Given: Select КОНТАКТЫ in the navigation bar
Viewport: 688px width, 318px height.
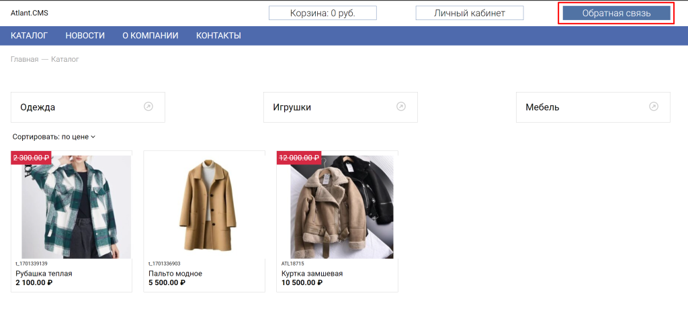Looking at the screenshot, I should (218, 36).
